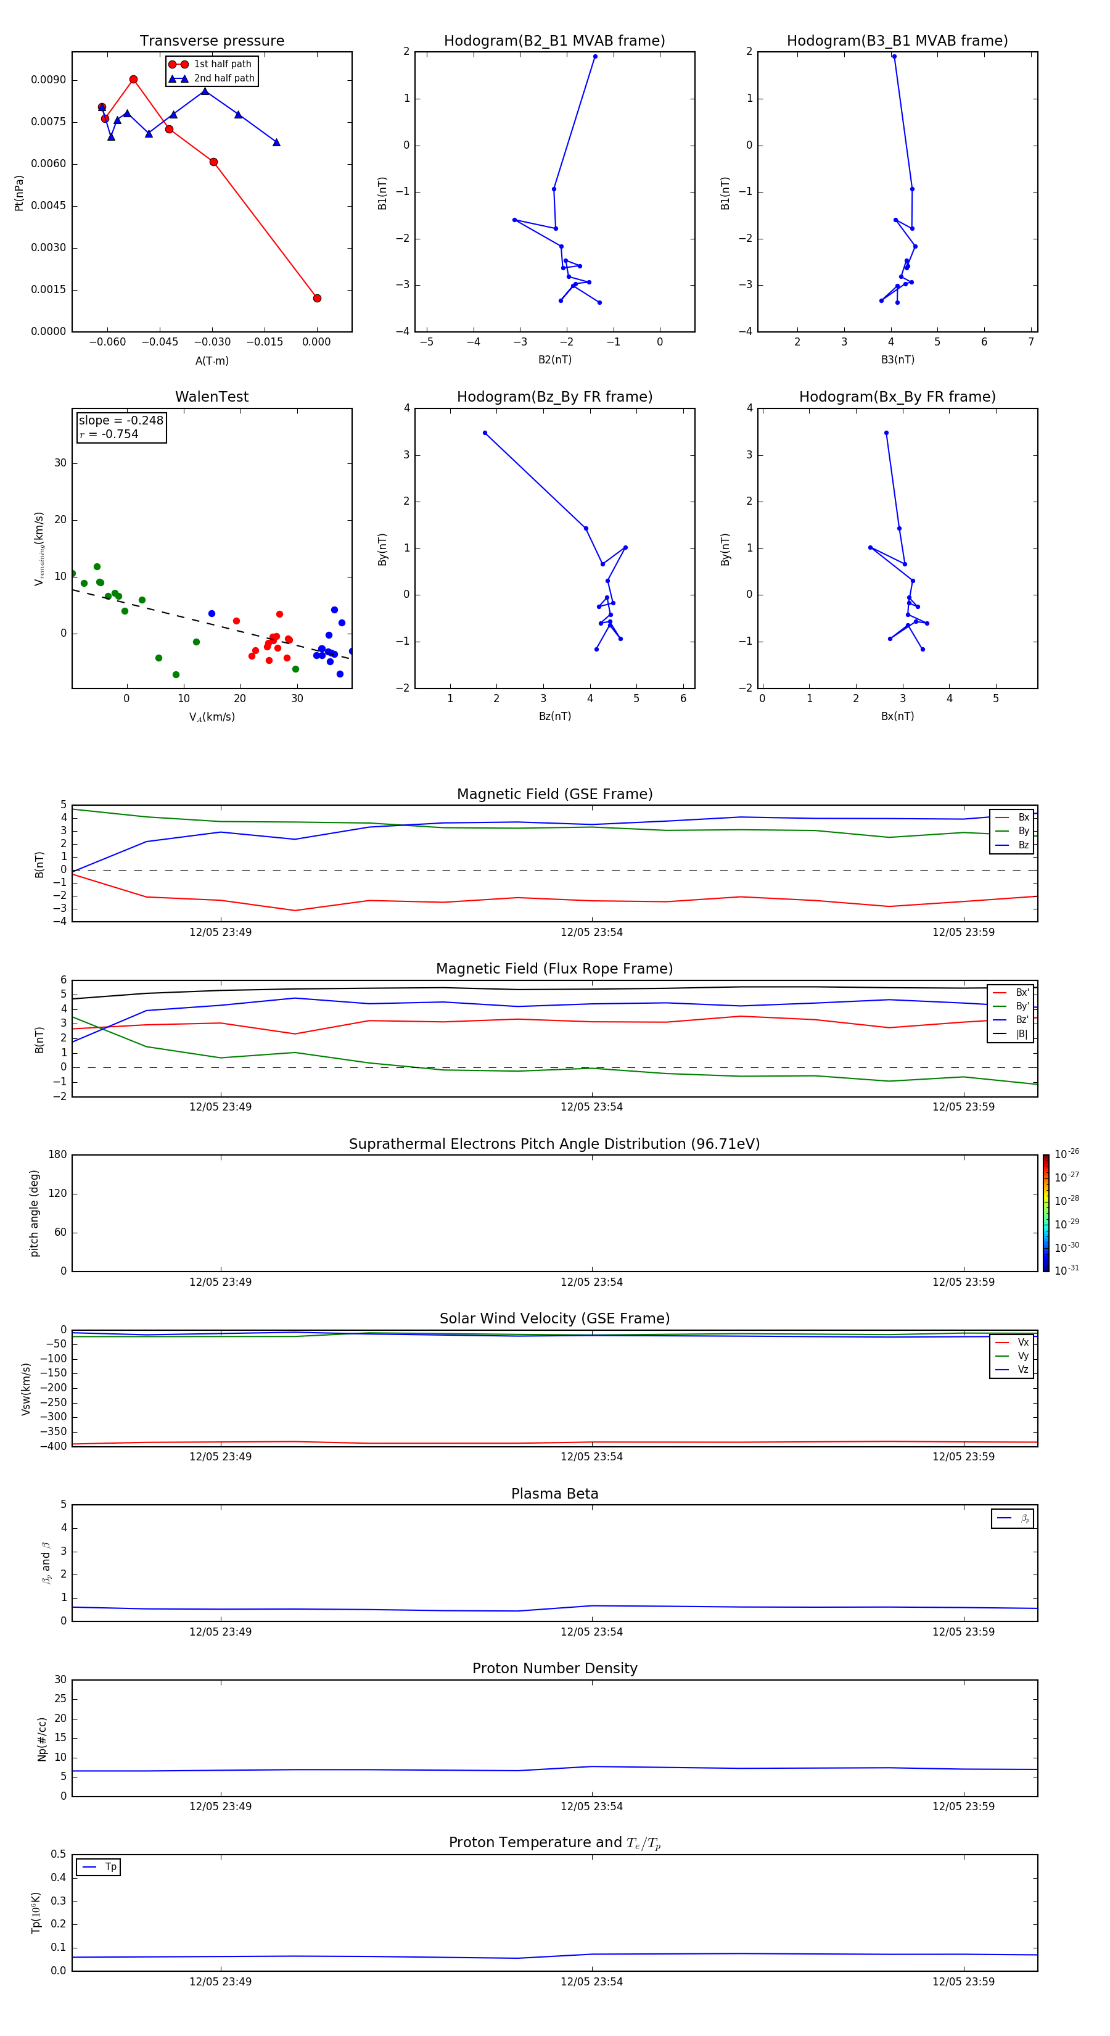Click the 'VA(km/s)' x-axis label
1110x2036 pixels.
[212, 717]
